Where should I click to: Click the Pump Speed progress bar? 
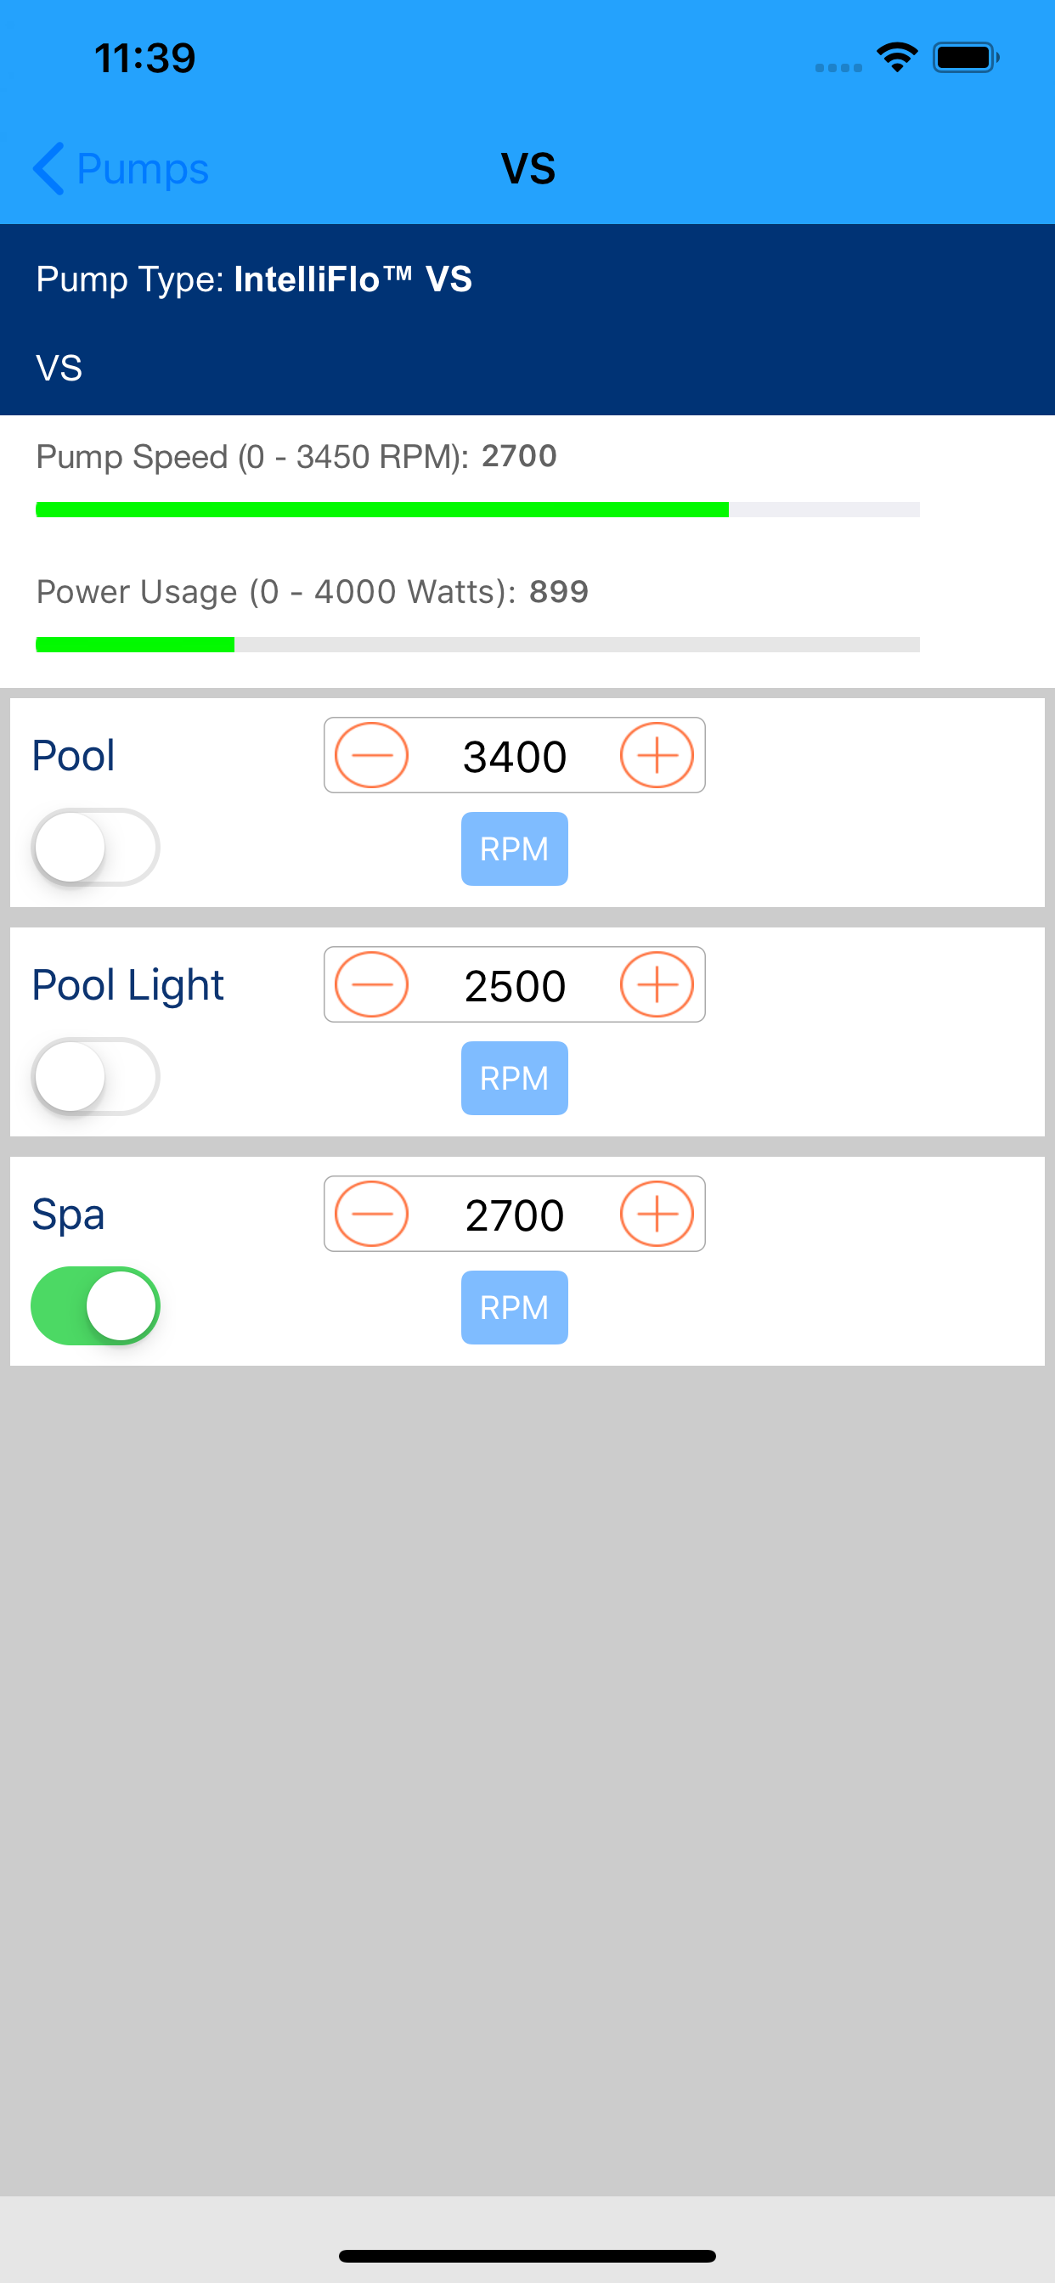click(477, 510)
